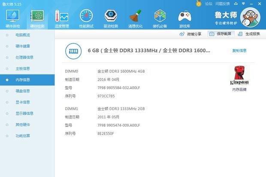Share via 微博分享 button
Screen dimensions: 266x177
click(190, 34)
